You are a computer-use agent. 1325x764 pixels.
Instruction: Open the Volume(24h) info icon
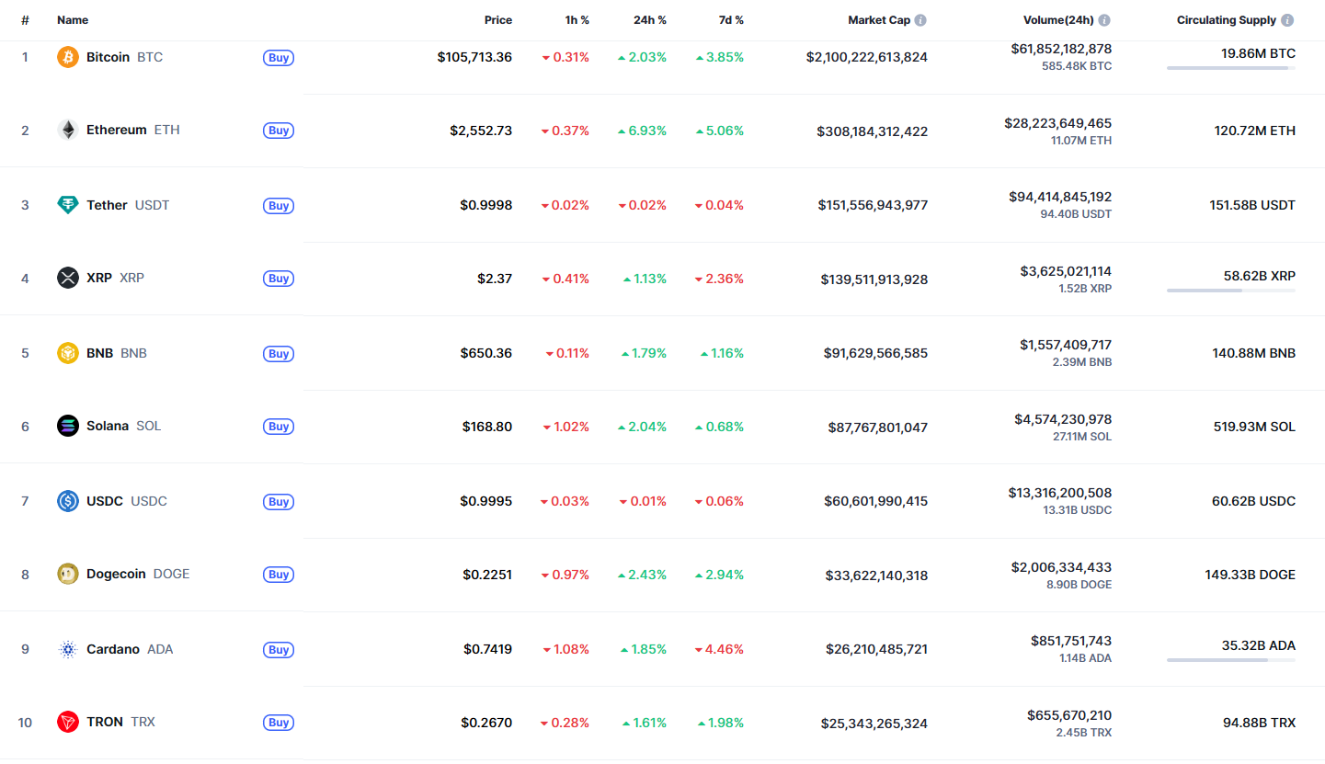(x=1104, y=20)
